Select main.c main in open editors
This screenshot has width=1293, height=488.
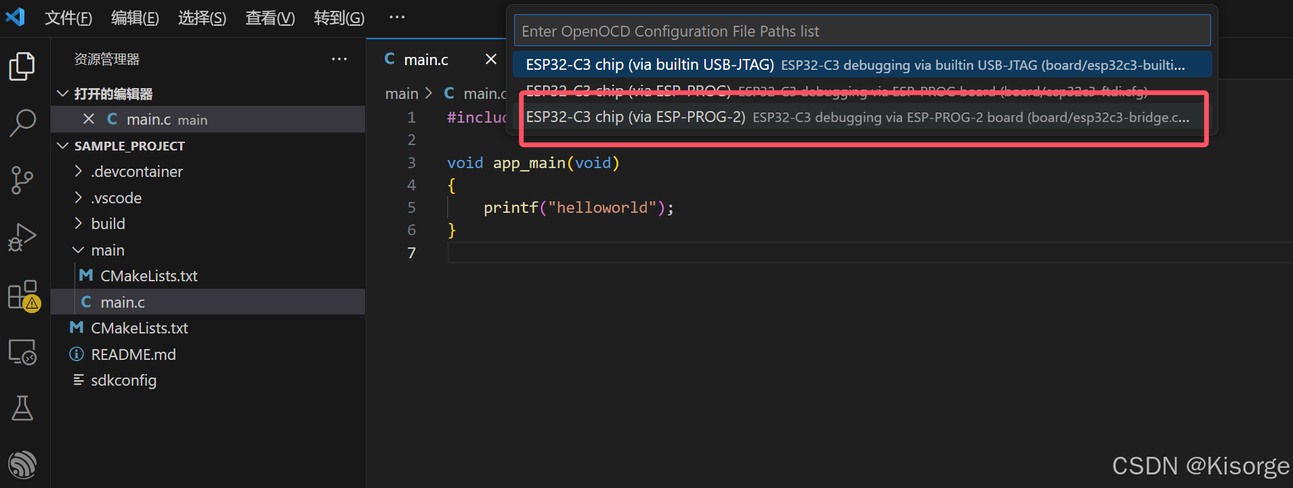(208, 119)
